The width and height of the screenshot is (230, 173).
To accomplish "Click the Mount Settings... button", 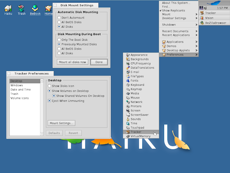I will [x=61, y=123].
